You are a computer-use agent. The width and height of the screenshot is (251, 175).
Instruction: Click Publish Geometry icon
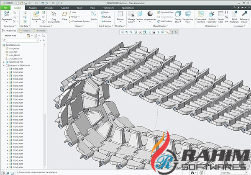point(212,14)
